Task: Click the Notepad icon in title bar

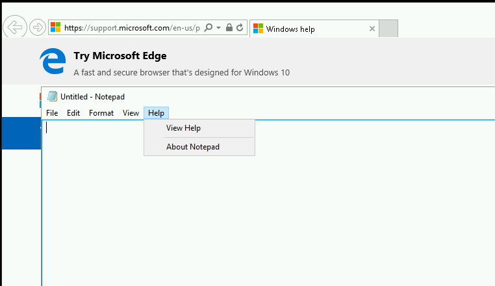Action: pos(52,96)
